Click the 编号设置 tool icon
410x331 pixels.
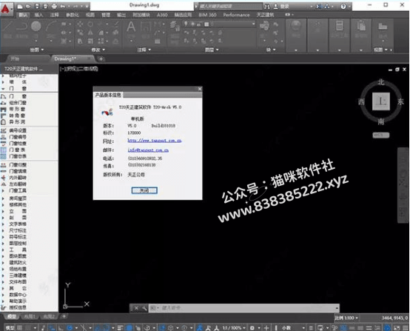pos(4,130)
